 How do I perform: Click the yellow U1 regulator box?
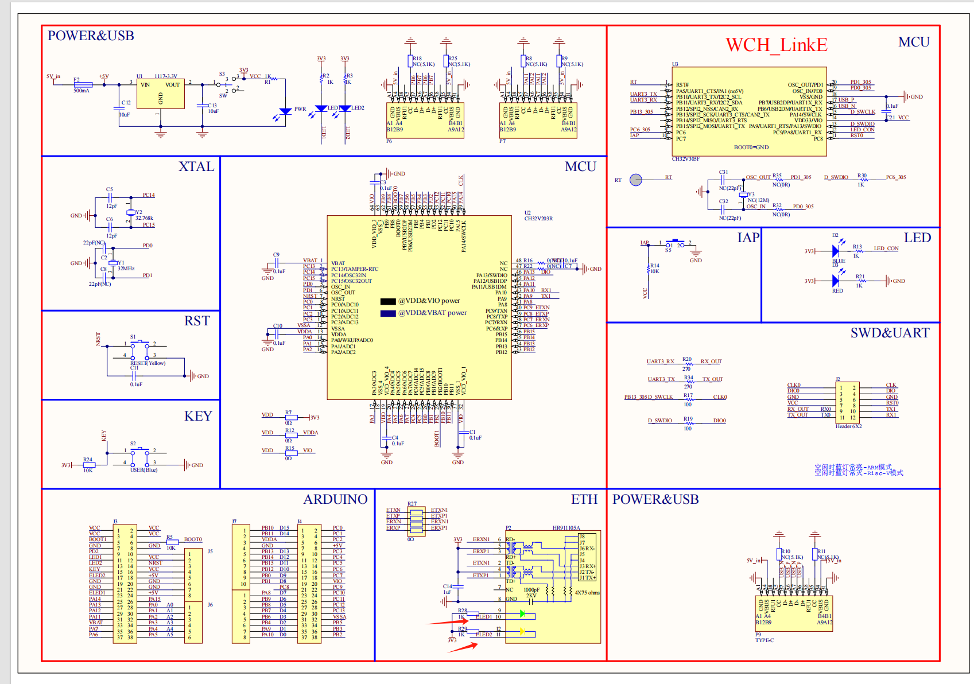click(160, 94)
